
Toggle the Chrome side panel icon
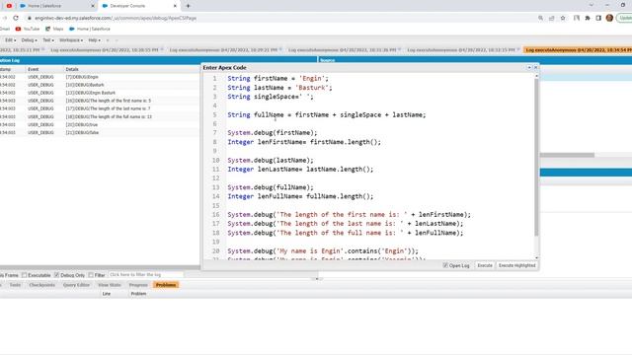click(598, 18)
